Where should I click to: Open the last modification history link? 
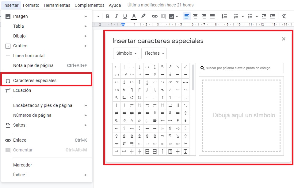point(160,5)
